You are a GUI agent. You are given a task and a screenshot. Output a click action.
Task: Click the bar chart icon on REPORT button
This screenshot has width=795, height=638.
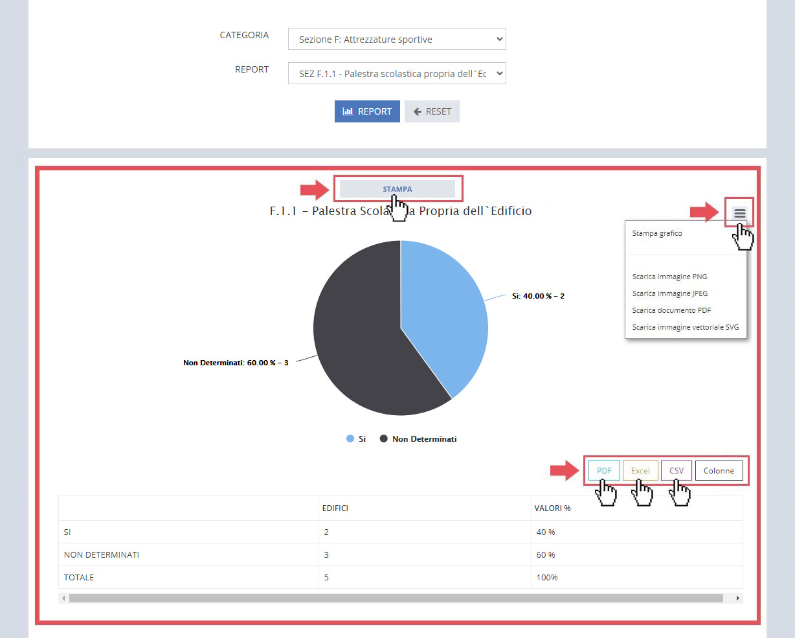click(x=348, y=111)
